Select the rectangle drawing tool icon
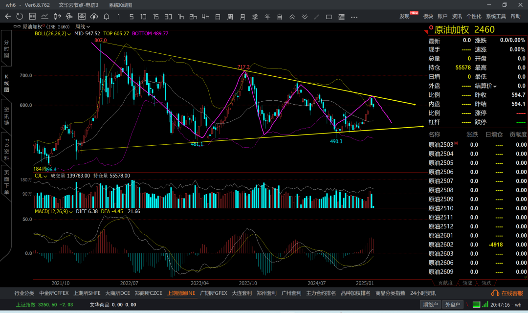 click(x=329, y=17)
